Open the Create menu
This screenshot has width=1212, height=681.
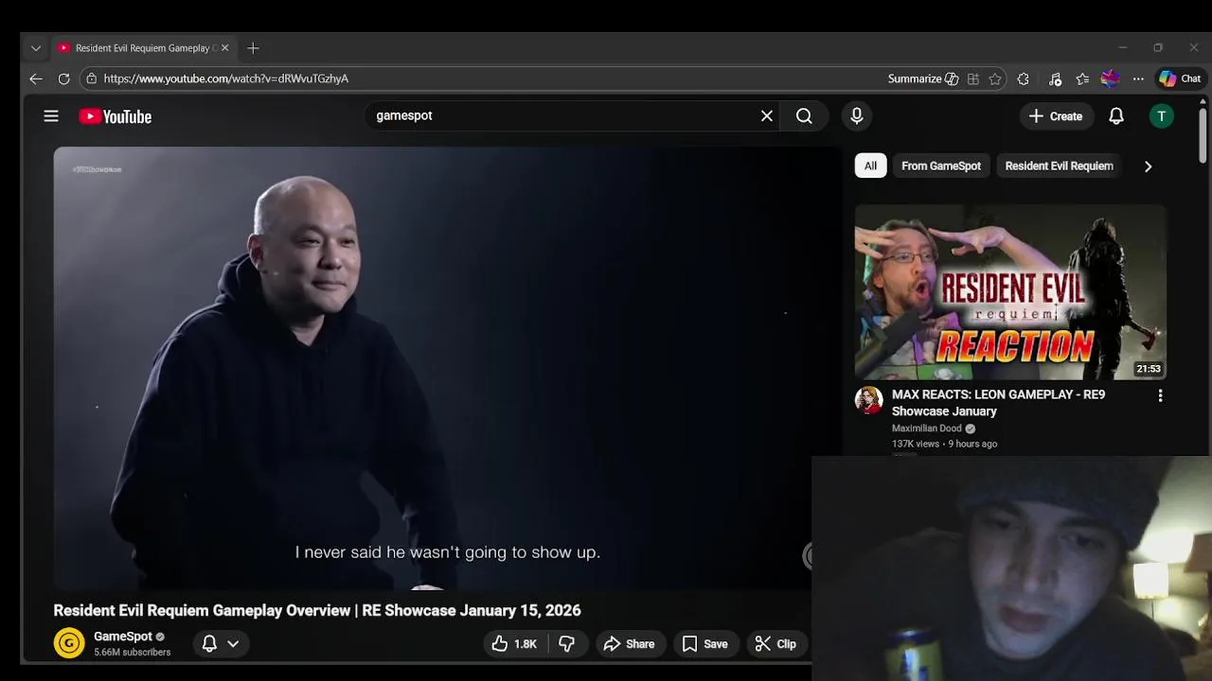click(x=1056, y=116)
